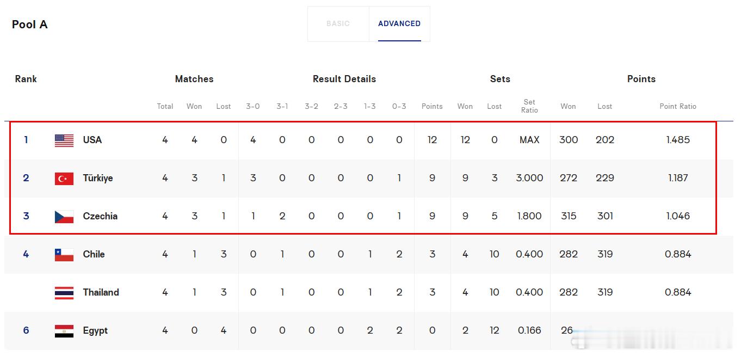Click the Point Ratio column header
Viewport: 741px width, 356px height.
pos(678,106)
